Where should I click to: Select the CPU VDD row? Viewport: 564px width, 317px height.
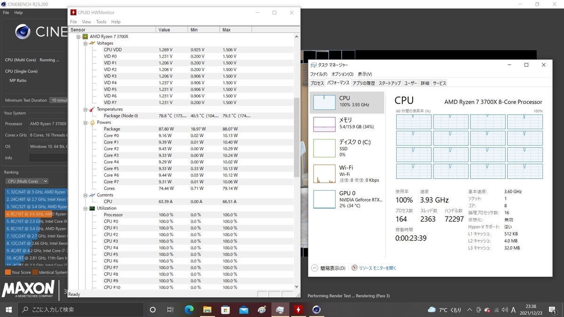[181, 50]
